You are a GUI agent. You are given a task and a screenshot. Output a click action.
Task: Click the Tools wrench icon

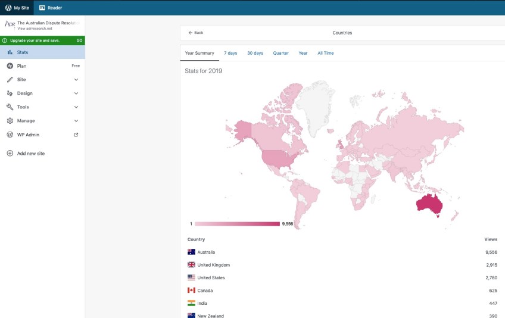click(10, 107)
